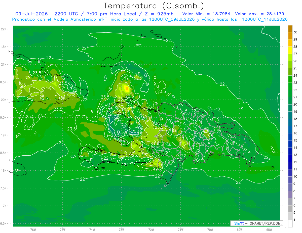Select the blue colorbar segment between 15 and 16
This screenshot has height=233, width=302.
[x=290, y=137]
